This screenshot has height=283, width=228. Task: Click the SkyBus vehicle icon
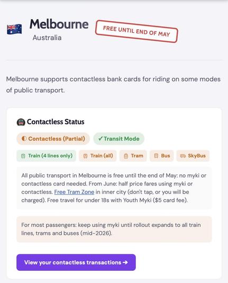(183, 156)
